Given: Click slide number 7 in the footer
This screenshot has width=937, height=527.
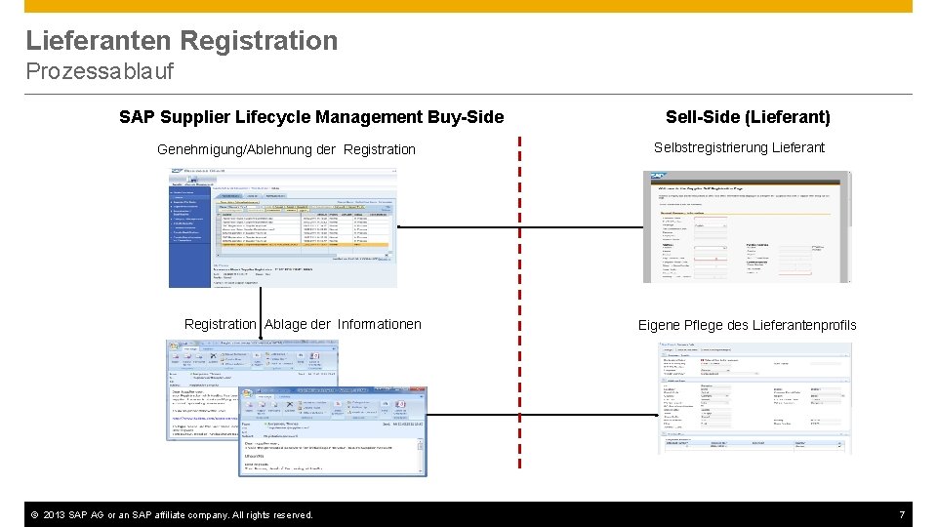Looking at the screenshot, I should tap(902, 515).
